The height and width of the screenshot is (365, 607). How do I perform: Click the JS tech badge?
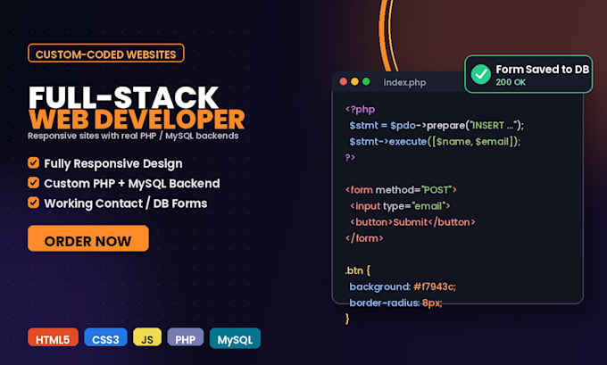(x=147, y=337)
